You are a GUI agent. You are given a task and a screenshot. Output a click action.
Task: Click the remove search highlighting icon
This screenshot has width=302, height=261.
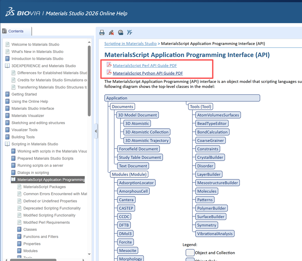click(x=111, y=32)
